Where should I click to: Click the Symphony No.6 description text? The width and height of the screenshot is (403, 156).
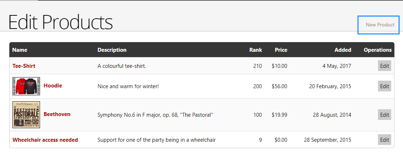pos(155,115)
